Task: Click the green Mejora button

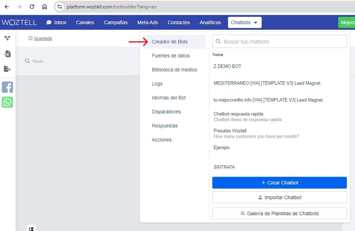Action: [x=347, y=22]
